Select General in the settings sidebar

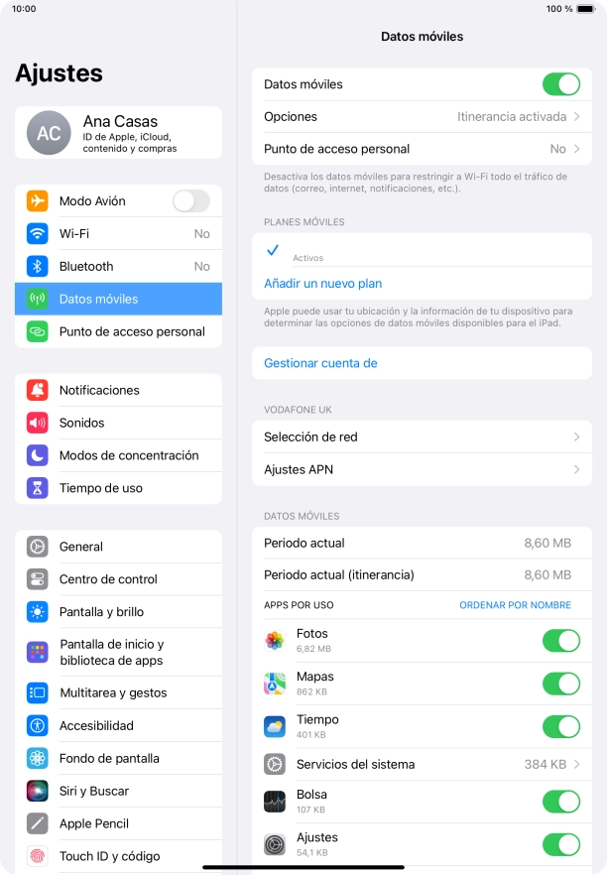click(x=118, y=547)
